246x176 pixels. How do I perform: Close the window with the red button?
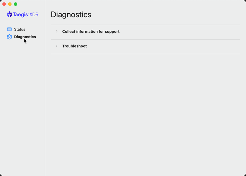4,4
